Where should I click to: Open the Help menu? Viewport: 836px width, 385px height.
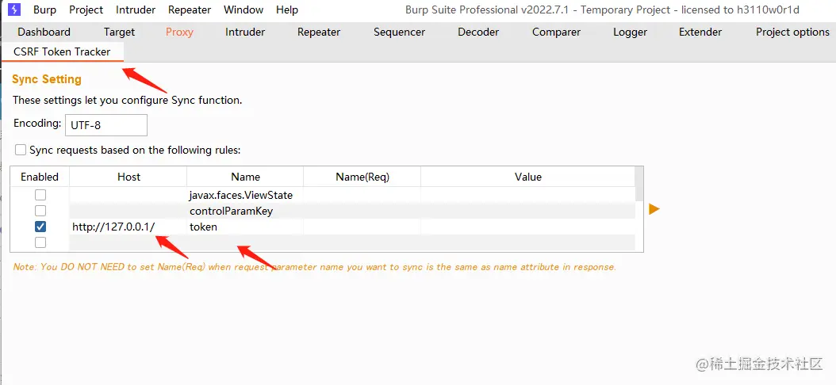tap(287, 10)
